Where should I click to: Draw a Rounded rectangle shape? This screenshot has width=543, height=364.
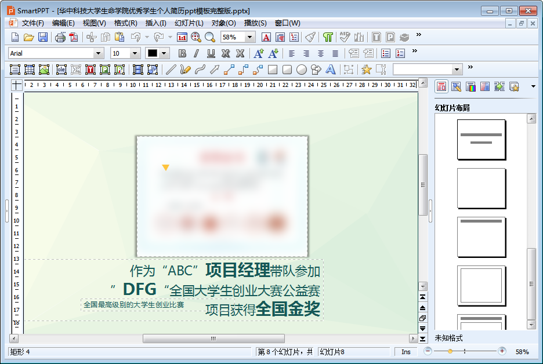pos(287,70)
